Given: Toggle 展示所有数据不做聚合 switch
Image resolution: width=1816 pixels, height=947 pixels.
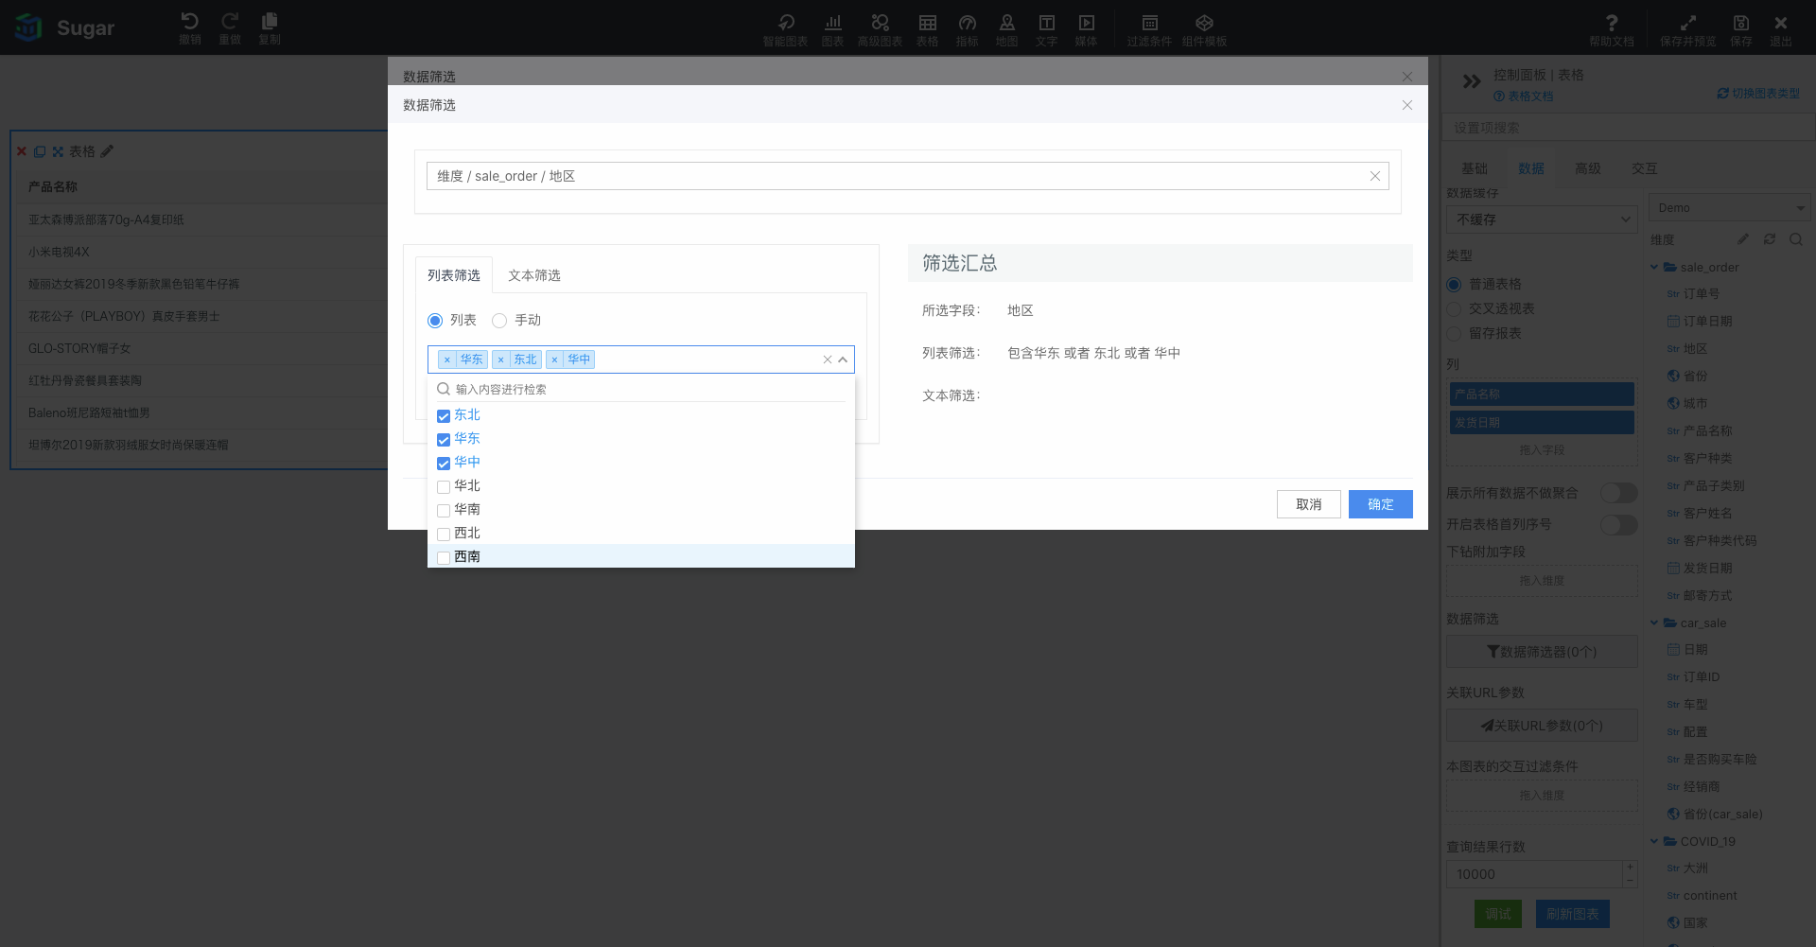Looking at the screenshot, I should 1618,493.
